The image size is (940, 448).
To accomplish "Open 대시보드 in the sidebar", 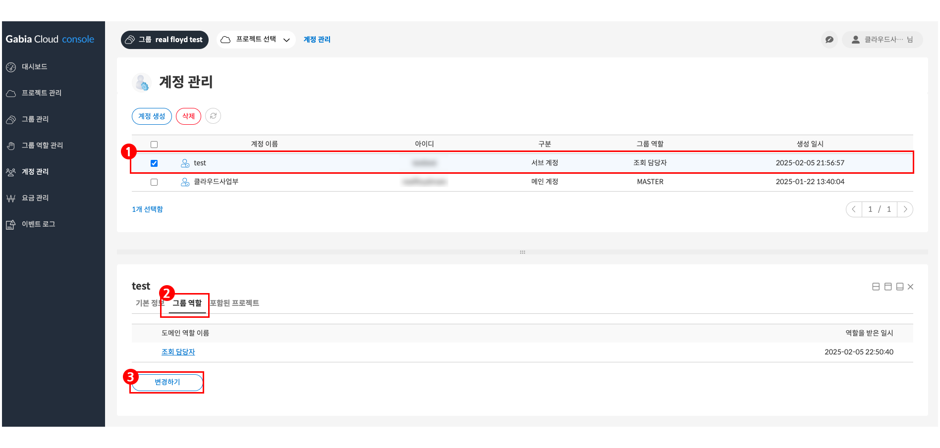I will click(34, 67).
